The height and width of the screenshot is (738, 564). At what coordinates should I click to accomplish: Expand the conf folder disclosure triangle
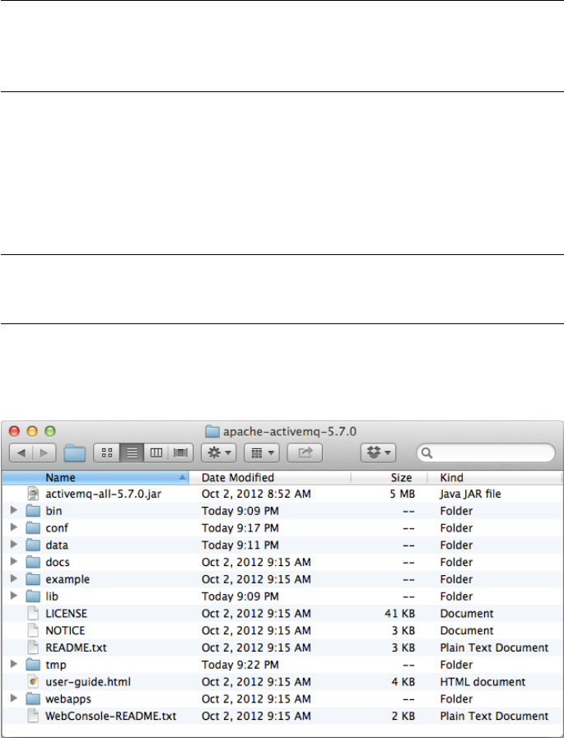[x=14, y=527]
